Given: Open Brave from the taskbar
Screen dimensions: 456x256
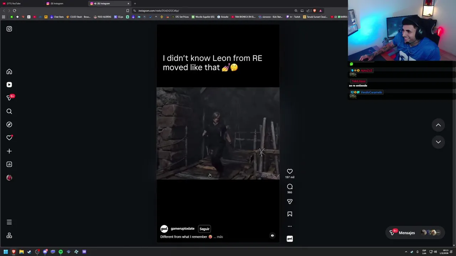Looking at the screenshot, I should click(x=14, y=252).
